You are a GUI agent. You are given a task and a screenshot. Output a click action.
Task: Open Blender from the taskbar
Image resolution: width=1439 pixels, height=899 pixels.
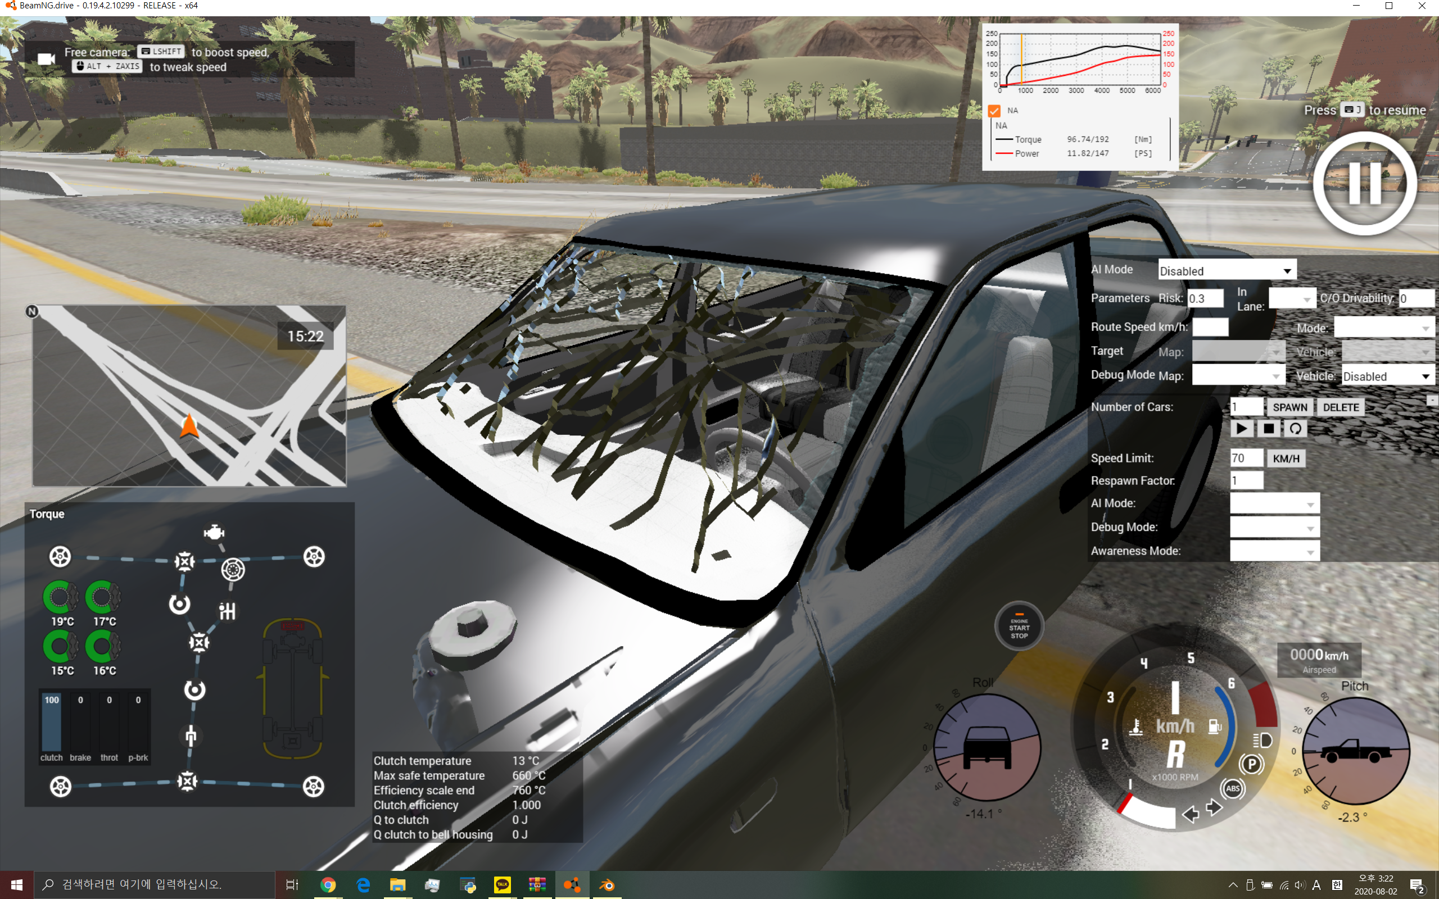(607, 885)
